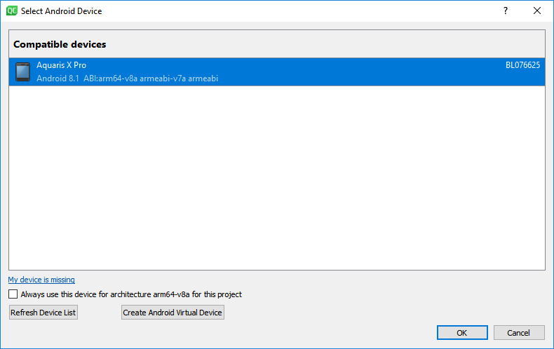Open the My device is missing link

(x=41, y=280)
